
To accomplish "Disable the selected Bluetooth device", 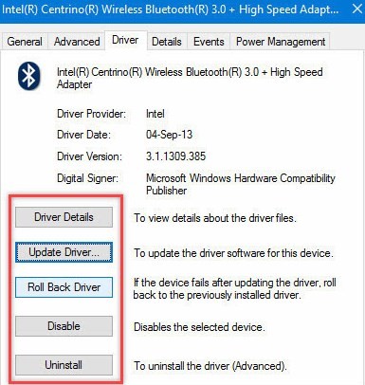I will pyautogui.click(x=64, y=326).
